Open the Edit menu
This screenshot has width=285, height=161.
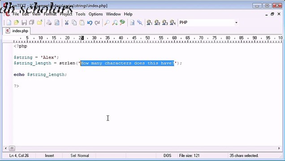pyautogui.click(x=26, y=14)
